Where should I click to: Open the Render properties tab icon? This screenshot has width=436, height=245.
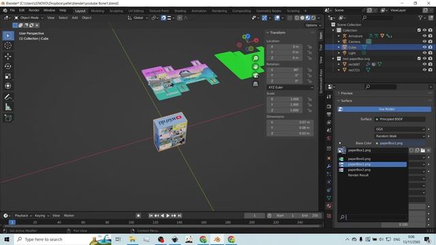(329, 106)
